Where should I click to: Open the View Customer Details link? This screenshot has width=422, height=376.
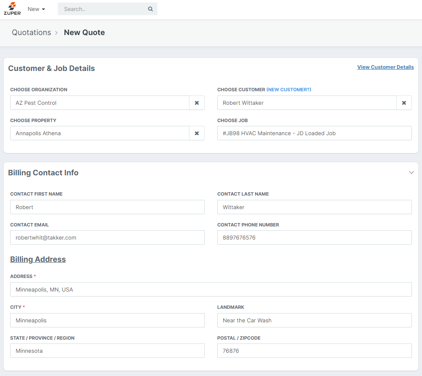385,67
